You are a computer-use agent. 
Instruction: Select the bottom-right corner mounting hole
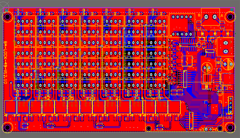230,127
